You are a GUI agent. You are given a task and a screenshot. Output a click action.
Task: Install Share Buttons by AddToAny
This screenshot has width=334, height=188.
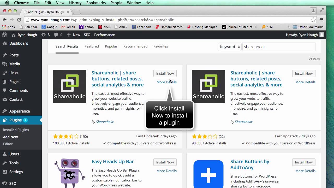pyautogui.click(x=304, y=162)
